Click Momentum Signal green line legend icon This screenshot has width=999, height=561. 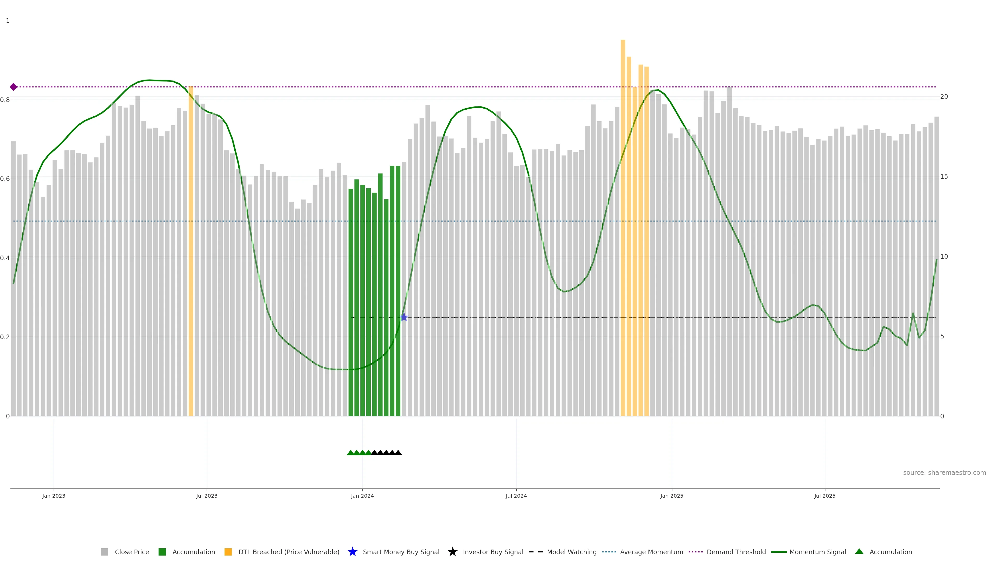click(779, 552)
